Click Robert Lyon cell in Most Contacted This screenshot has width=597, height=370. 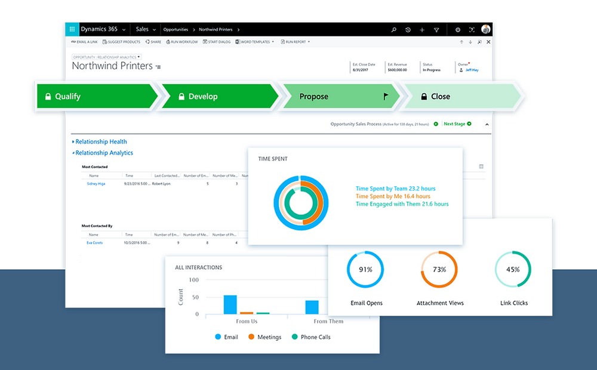(161, 183)
